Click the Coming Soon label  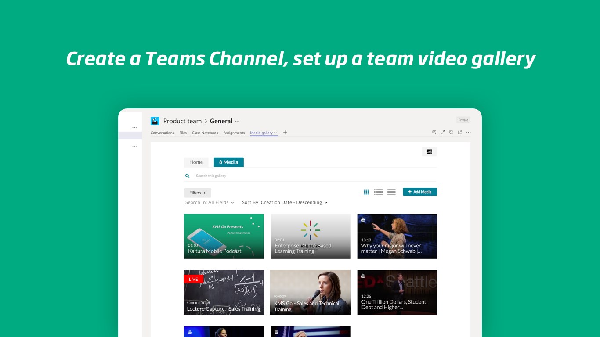(199, 303)
